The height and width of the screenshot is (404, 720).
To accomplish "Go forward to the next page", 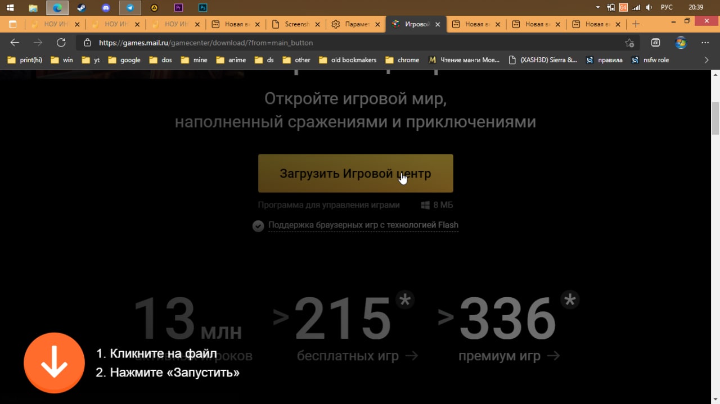I will point(38,43).
